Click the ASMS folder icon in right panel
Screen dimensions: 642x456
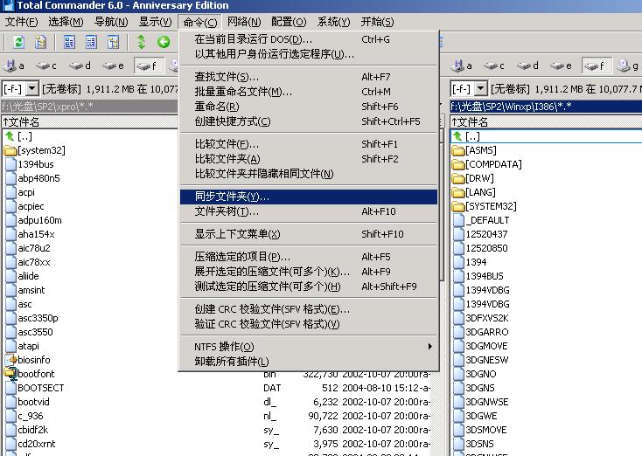(458, 150)
